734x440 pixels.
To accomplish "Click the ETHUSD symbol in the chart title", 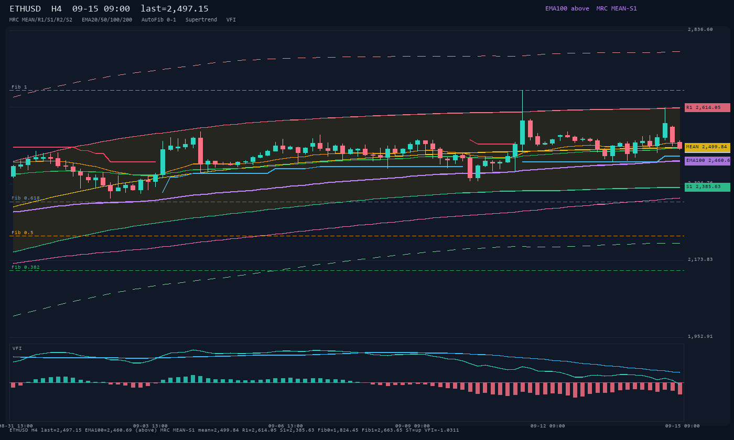I will (25, 9).
